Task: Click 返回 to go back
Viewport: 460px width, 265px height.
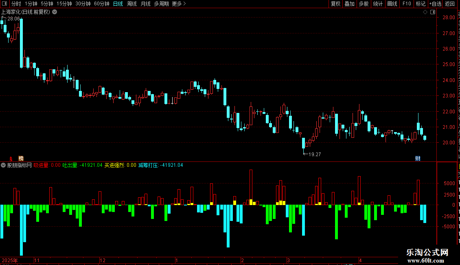Action: [x=450, y=4]
